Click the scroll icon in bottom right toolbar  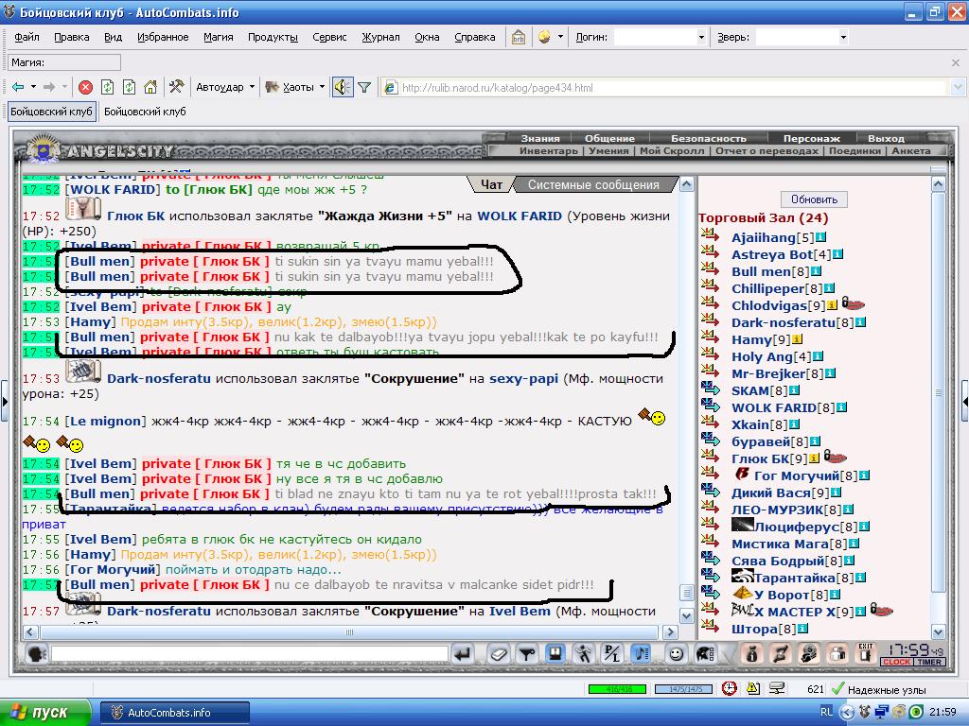[x=780, y=653]
